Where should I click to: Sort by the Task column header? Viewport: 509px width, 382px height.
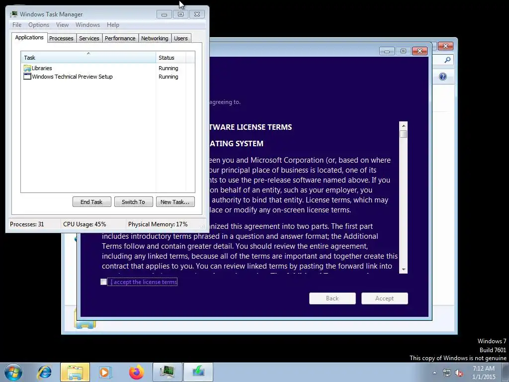88,58
